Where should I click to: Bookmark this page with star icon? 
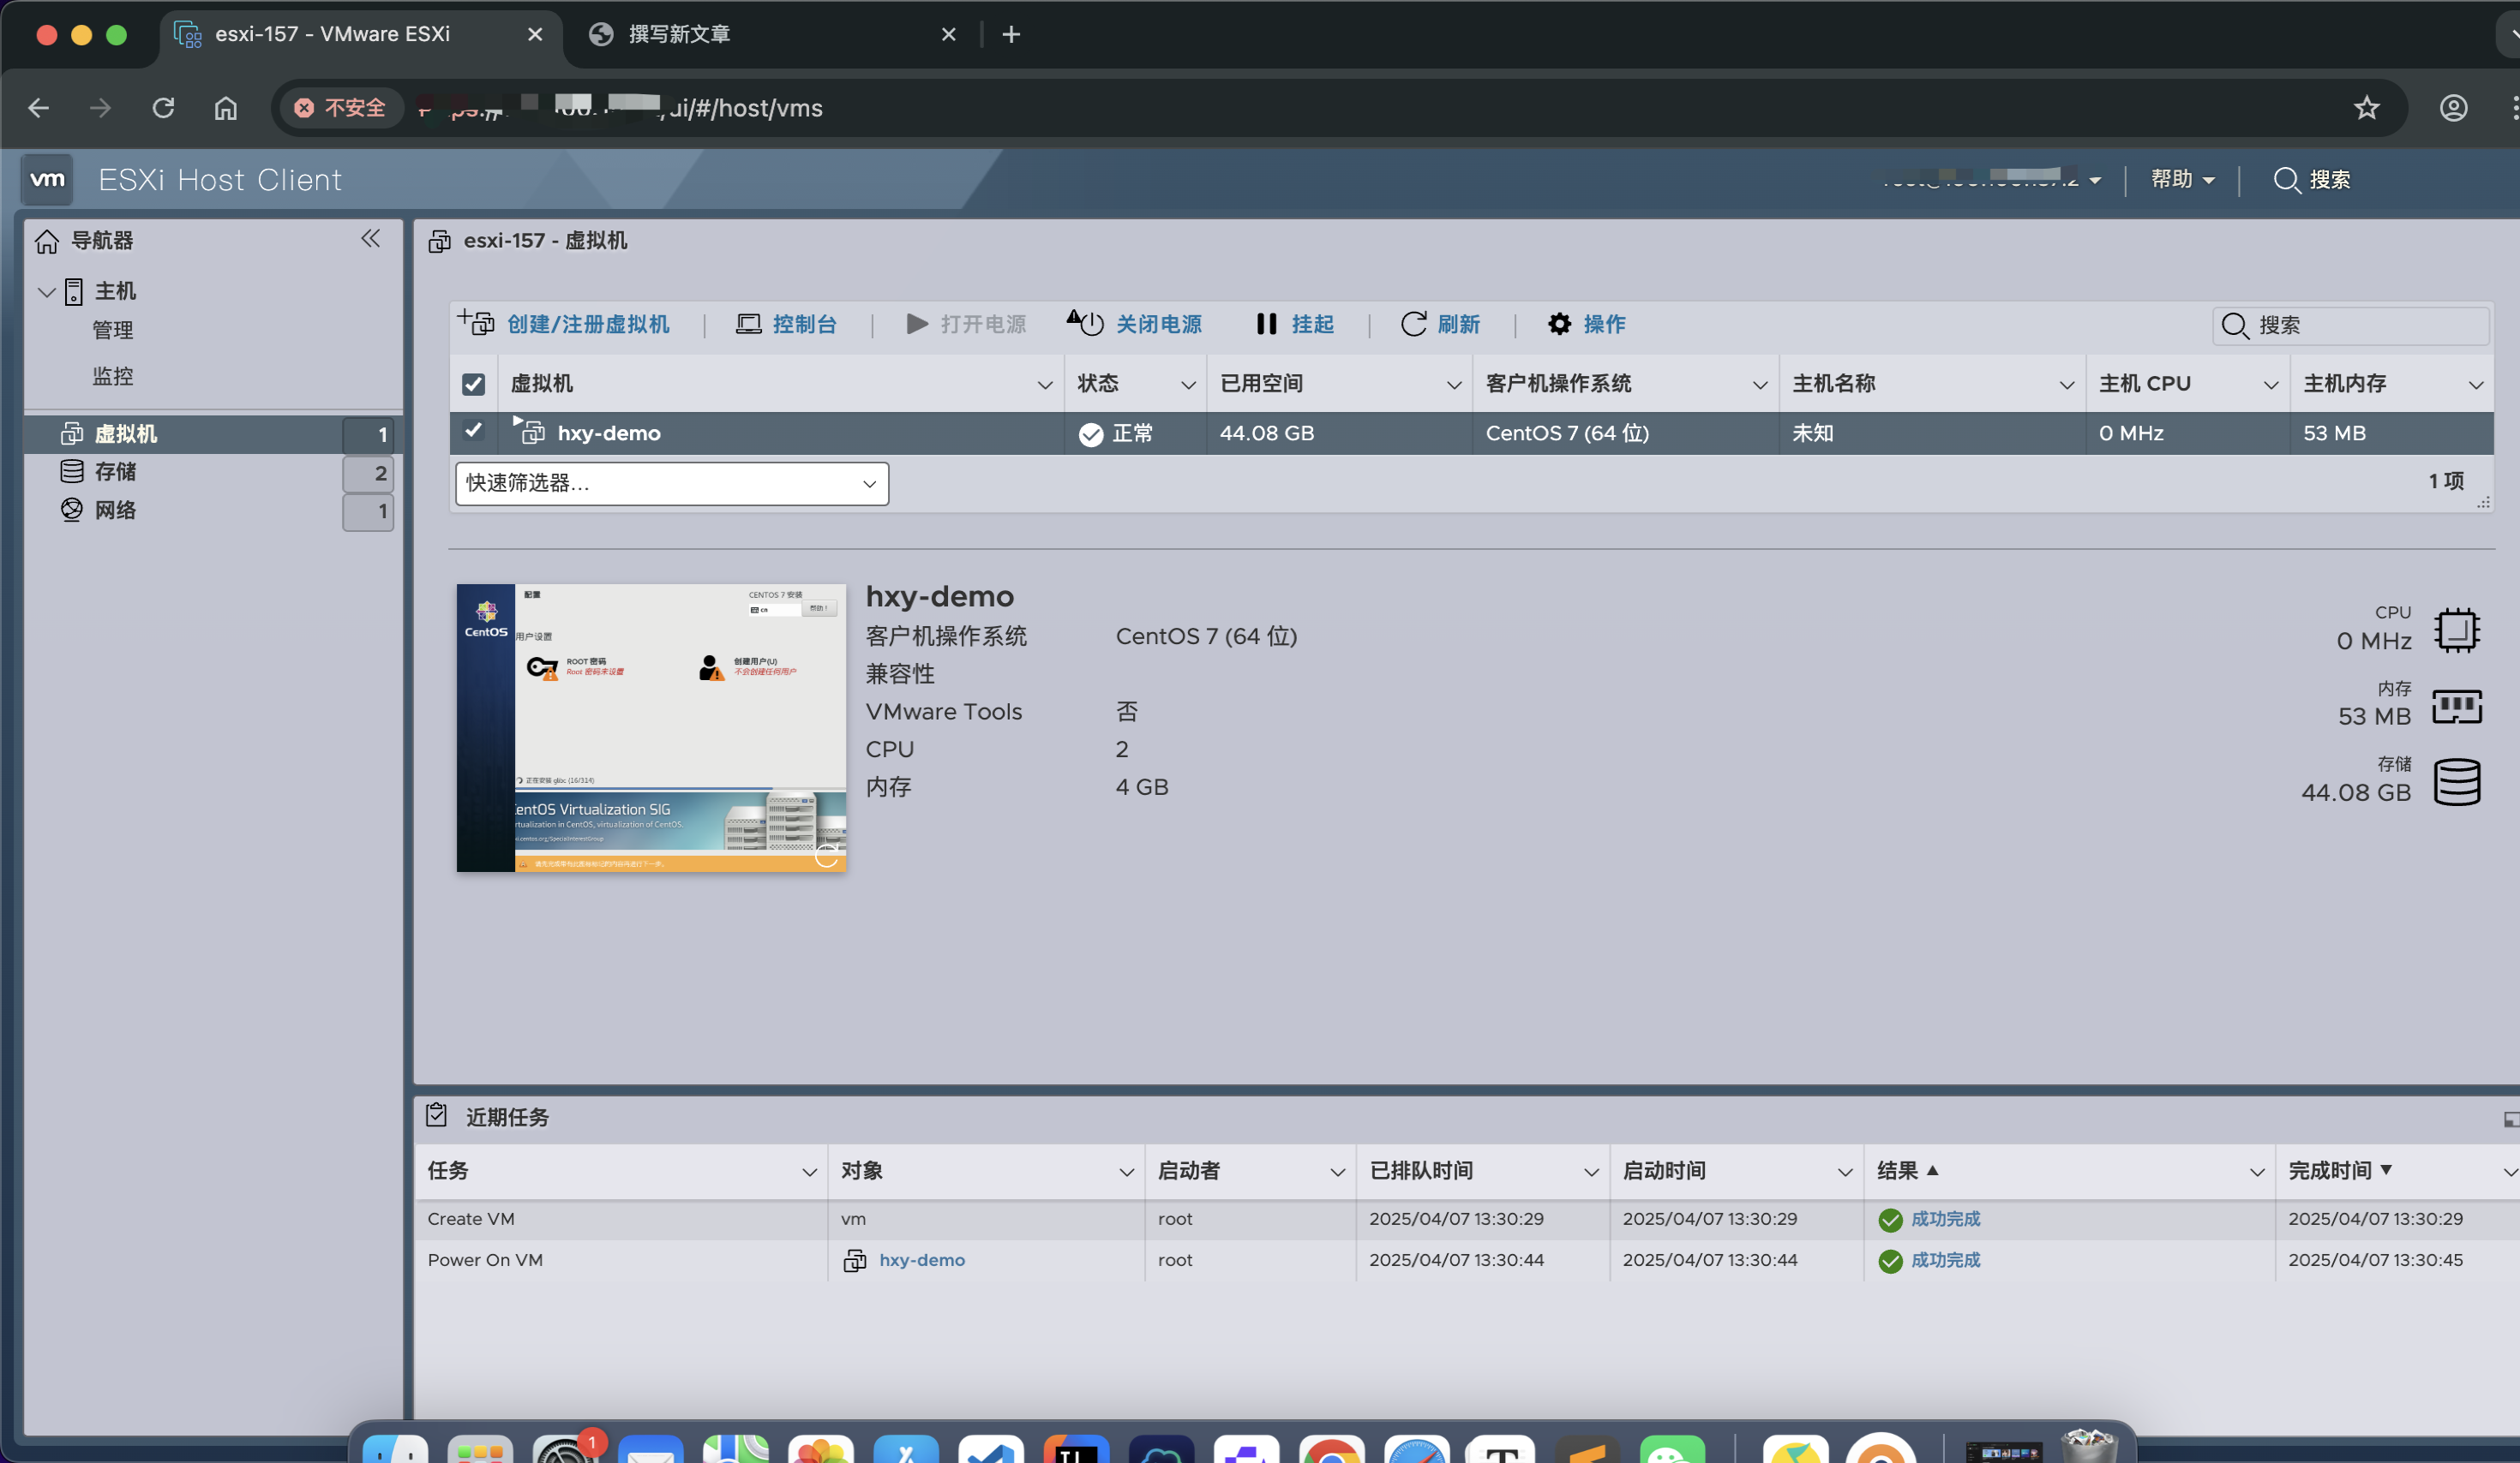tap(2367, 108)
